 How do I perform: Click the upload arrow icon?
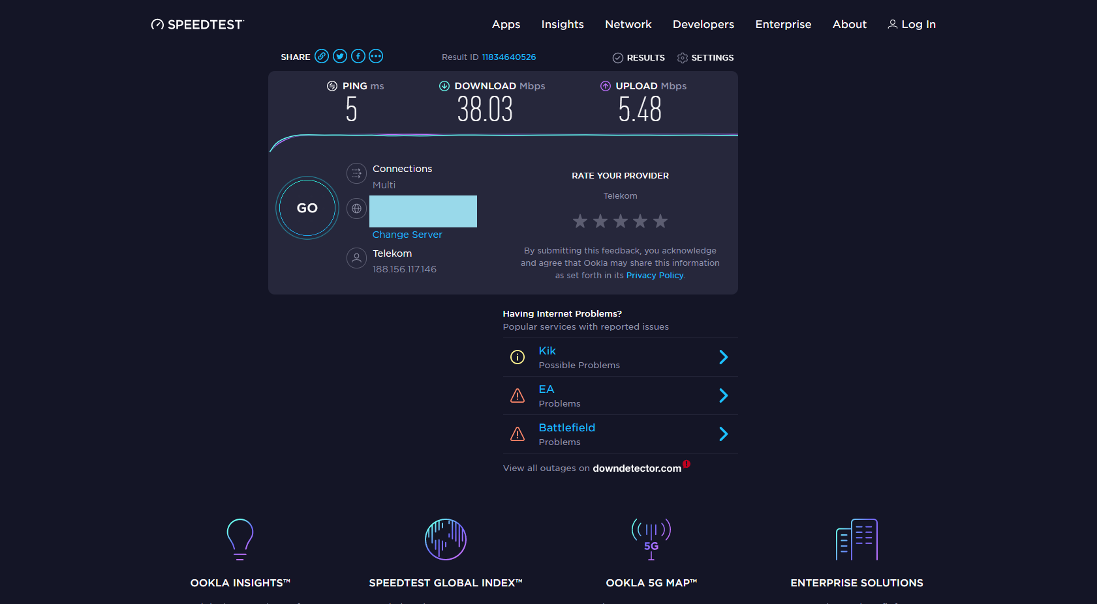click(606, 86)
